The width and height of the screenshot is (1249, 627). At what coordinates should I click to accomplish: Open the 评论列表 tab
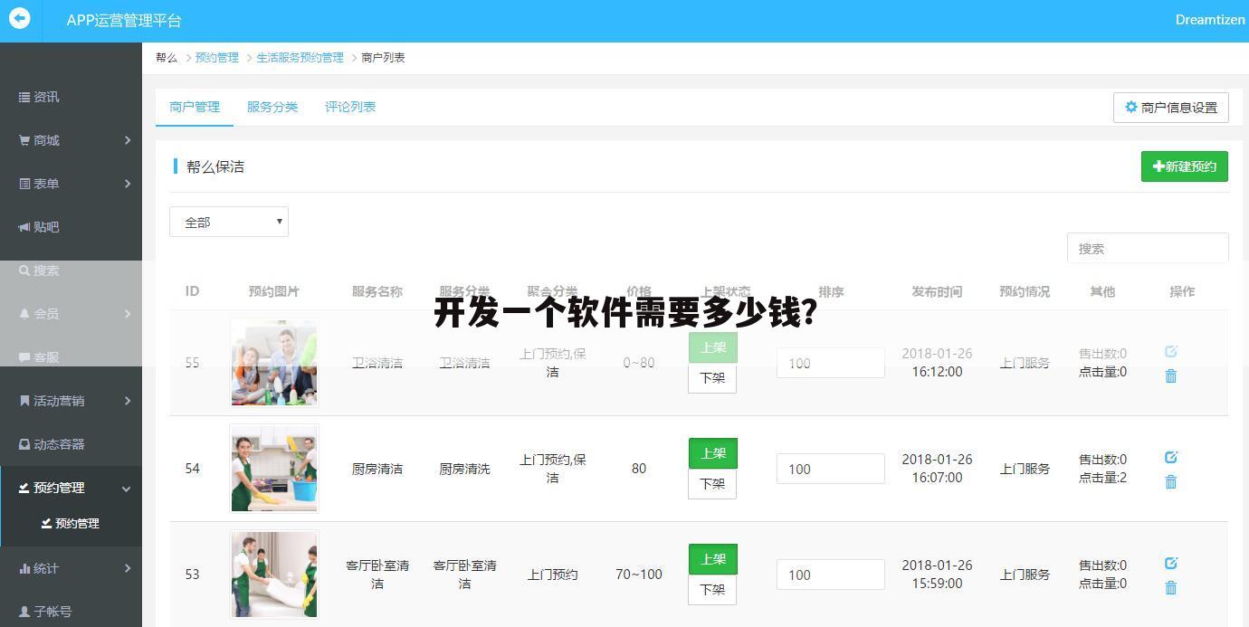point(350,106)
